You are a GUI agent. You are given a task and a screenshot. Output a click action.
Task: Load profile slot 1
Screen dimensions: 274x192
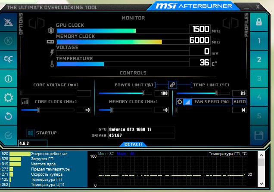pos(259,41)
